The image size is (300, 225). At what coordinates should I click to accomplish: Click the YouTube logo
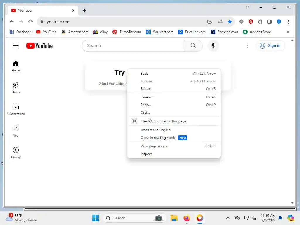(40, 46)
